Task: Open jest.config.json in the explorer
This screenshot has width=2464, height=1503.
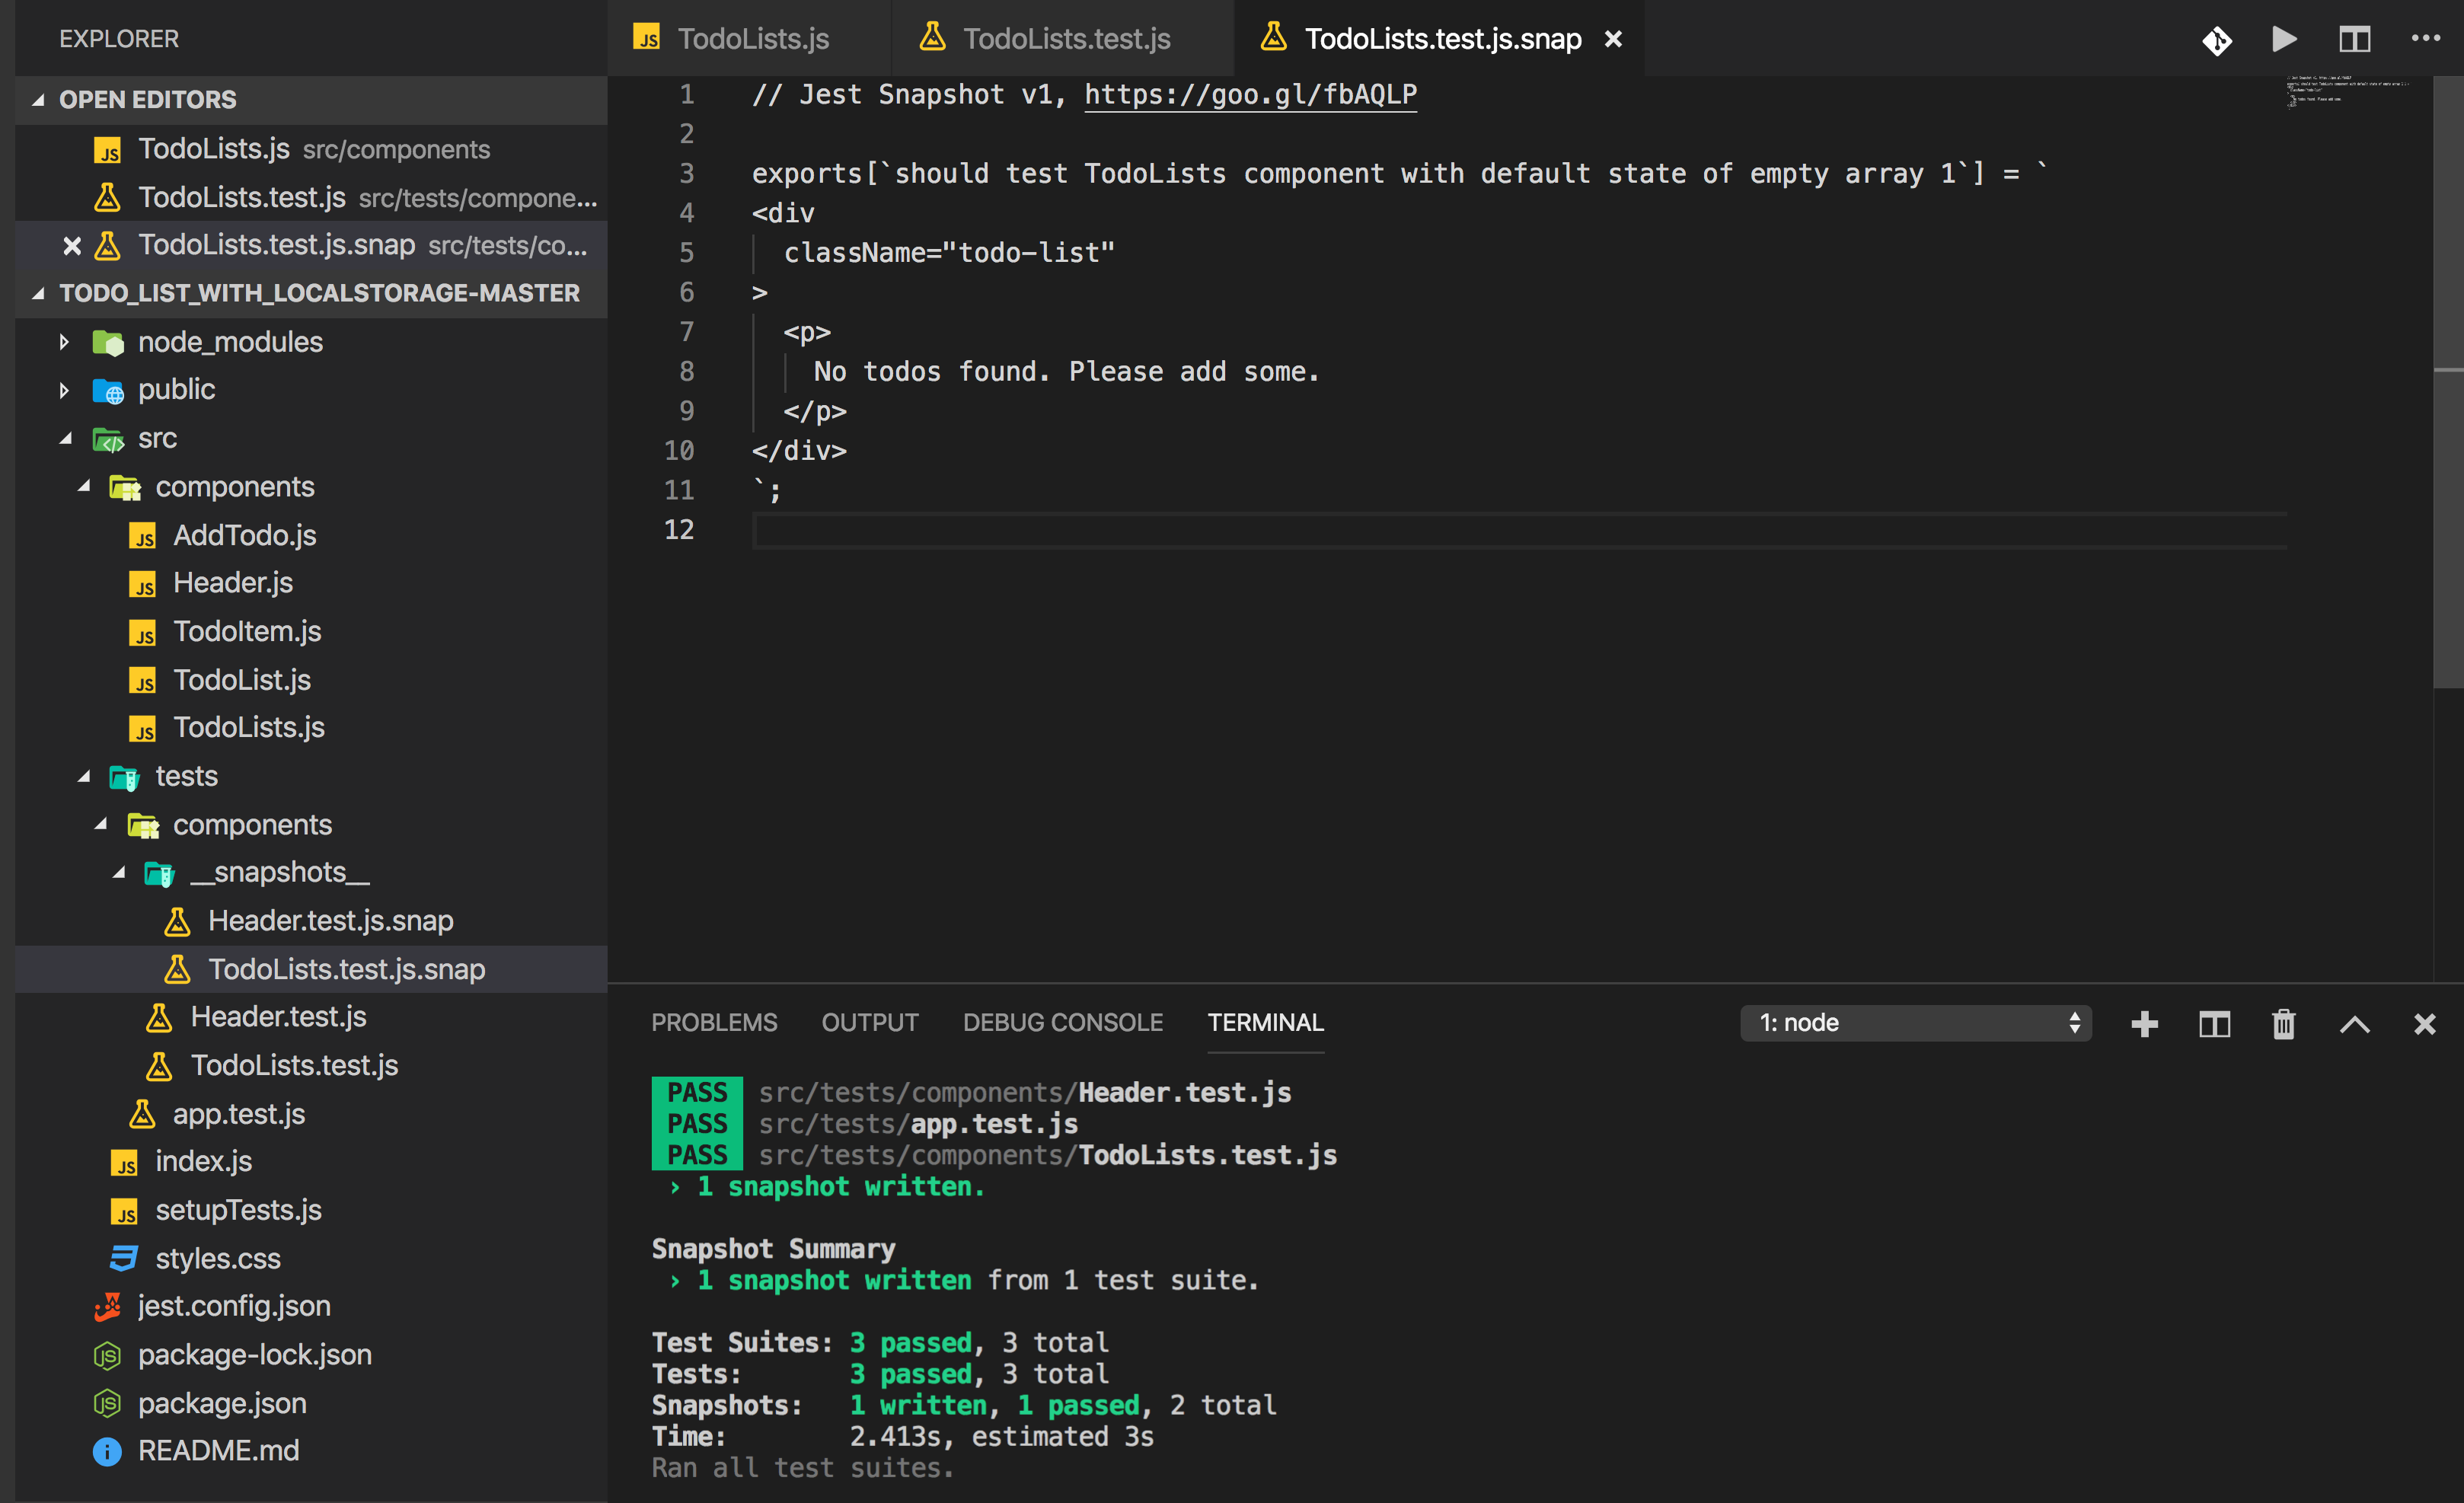Action: [x=233, y=1305]
